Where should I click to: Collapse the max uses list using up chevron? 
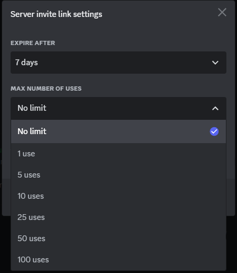click(215, 108)
